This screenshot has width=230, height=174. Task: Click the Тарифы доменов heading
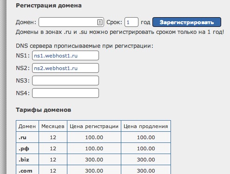point(43,110)
